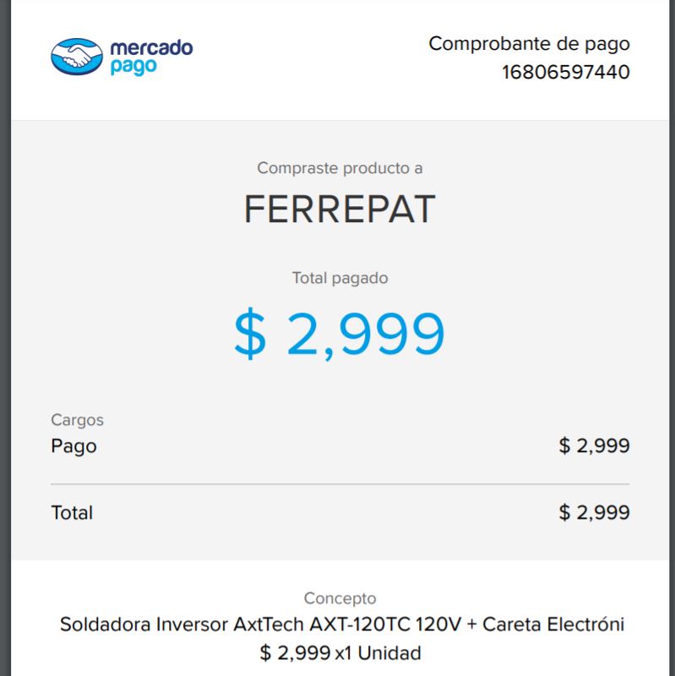Click the Mercado Pago handshake logo icon
The height and width of the screenshot is (676, 675).
pos(77,57)
